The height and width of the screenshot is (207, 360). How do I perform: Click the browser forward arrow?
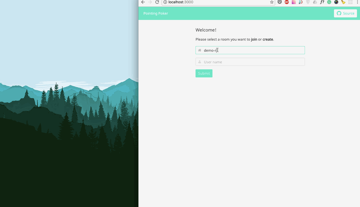tap(150, 2)
